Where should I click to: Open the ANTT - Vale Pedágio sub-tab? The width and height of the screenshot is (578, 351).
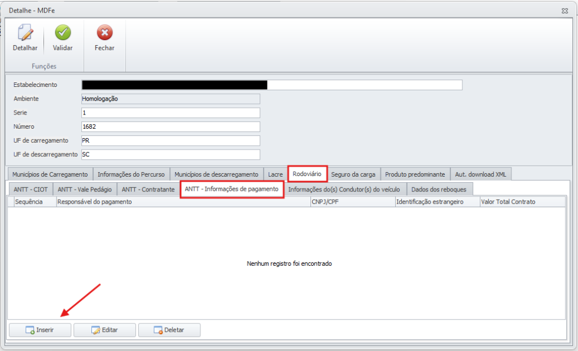tap(85, 189)
